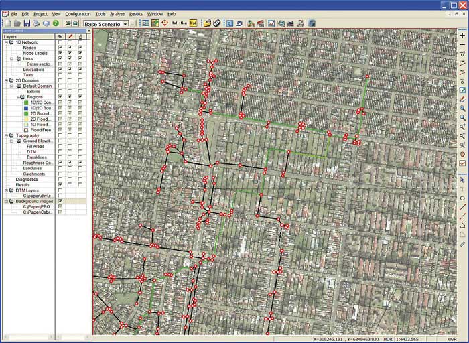Toggle visibility checkbox for Regions layer

(x=60, y=97)
